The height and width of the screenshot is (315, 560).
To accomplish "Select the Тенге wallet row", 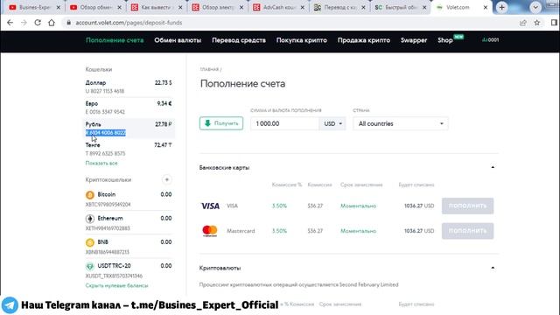I will (129, 150).
